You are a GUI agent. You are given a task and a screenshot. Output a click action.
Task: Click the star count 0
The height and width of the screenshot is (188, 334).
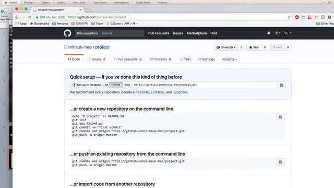(265, 48)
